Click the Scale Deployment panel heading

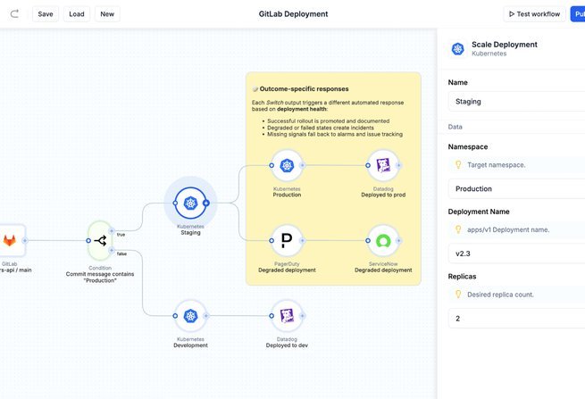[x=505, y=45]
